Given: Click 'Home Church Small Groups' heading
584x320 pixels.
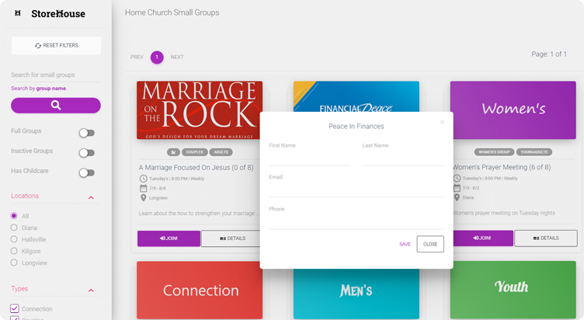Looking at the screenshot, I should tap(172, 12).
